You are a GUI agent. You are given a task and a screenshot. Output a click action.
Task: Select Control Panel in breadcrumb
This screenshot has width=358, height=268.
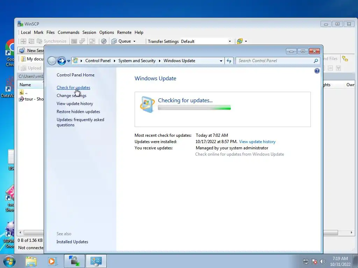[98, 61]
